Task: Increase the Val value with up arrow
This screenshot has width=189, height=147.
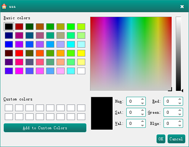Action: 142,121
